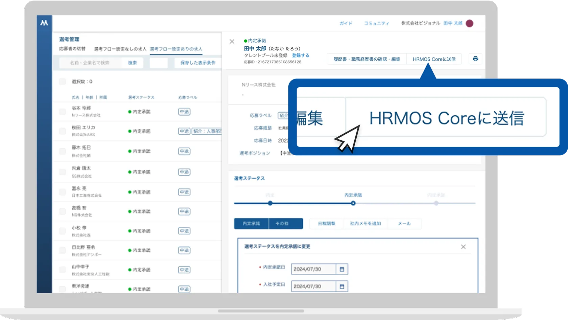Viewport: 568px width, 320px height.
Task: Check the checkbox beside 藤木 拓巳
Action: coord(62,151)
